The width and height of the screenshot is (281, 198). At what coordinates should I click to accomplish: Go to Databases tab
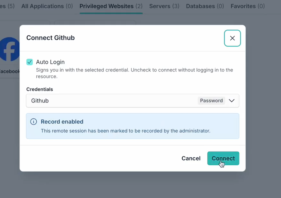click(205, 6)
